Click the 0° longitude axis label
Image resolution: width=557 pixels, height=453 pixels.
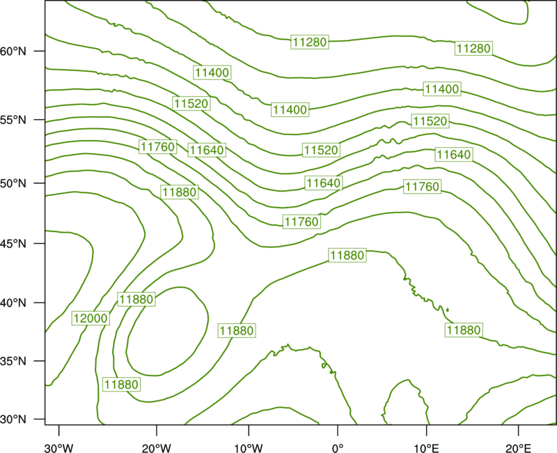[x=338, y=448]
